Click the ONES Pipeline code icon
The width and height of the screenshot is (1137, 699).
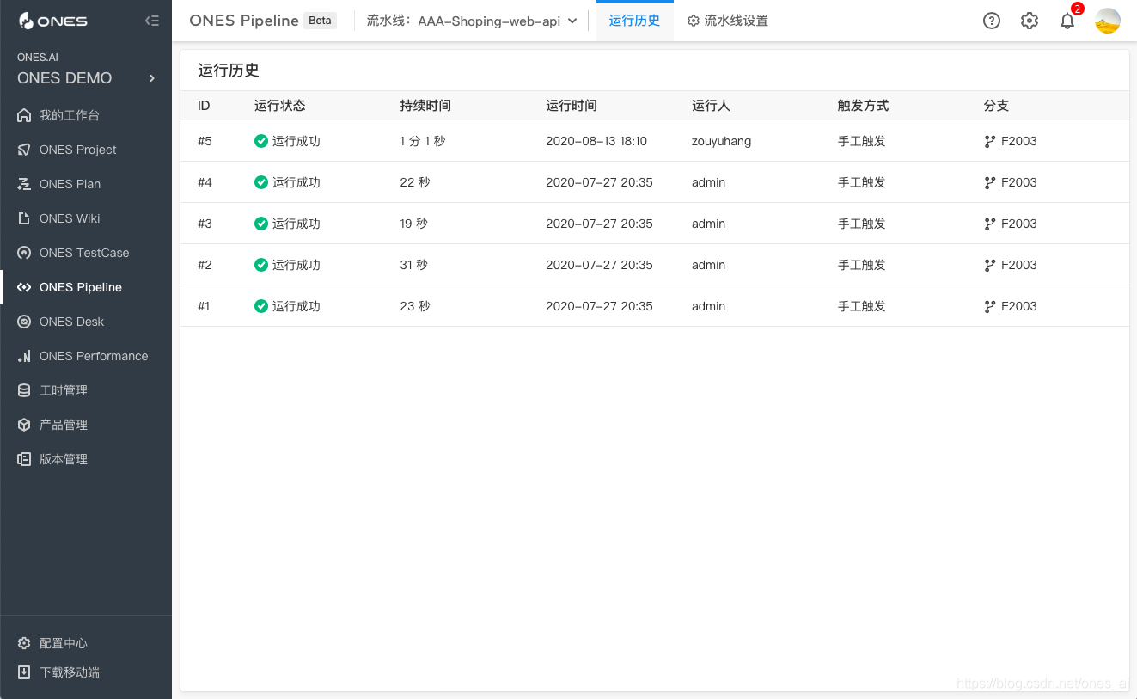(x=24, y=287)
